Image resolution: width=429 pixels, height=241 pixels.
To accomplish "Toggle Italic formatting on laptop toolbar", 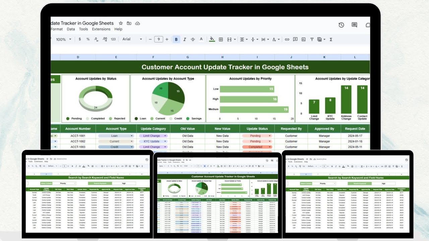I will [185, 39].
